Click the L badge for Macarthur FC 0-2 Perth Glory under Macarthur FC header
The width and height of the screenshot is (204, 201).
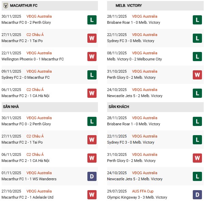pos(91,20)
